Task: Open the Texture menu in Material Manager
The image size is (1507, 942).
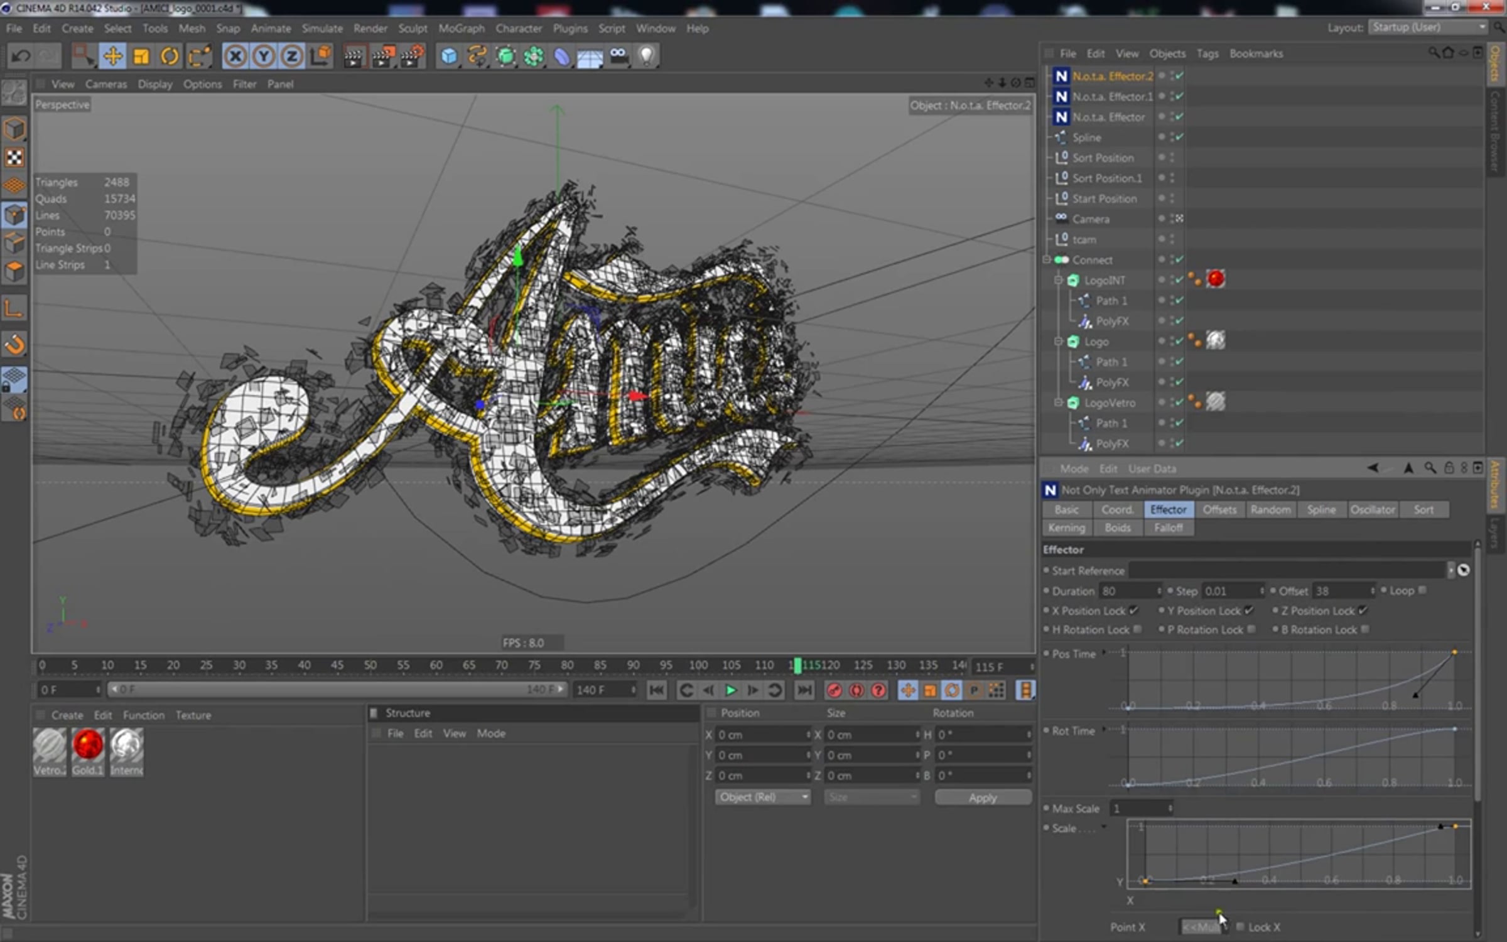Action: pyautogui.click(x=193, y=715)
